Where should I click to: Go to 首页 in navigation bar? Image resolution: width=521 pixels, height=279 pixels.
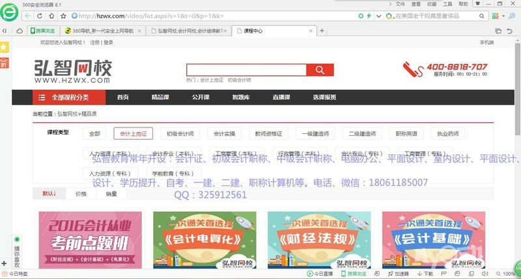click(123, 97)
